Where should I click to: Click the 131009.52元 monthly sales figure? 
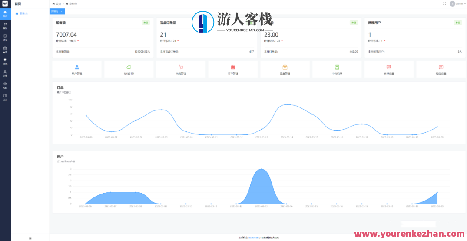[142, 52]
